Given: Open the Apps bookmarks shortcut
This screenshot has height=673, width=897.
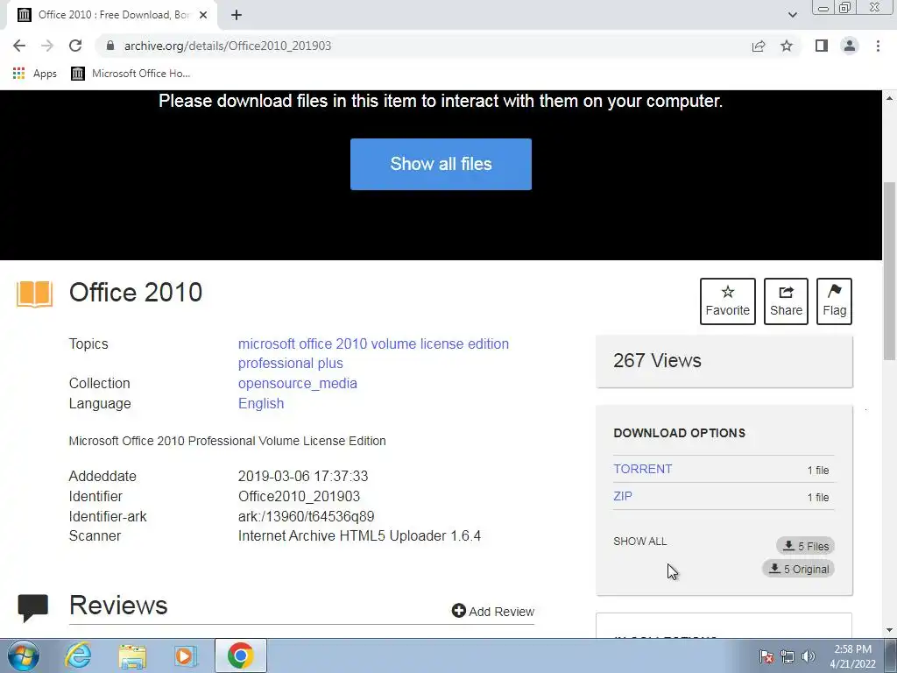Looking at the screenshot, I should pos(35,74).
